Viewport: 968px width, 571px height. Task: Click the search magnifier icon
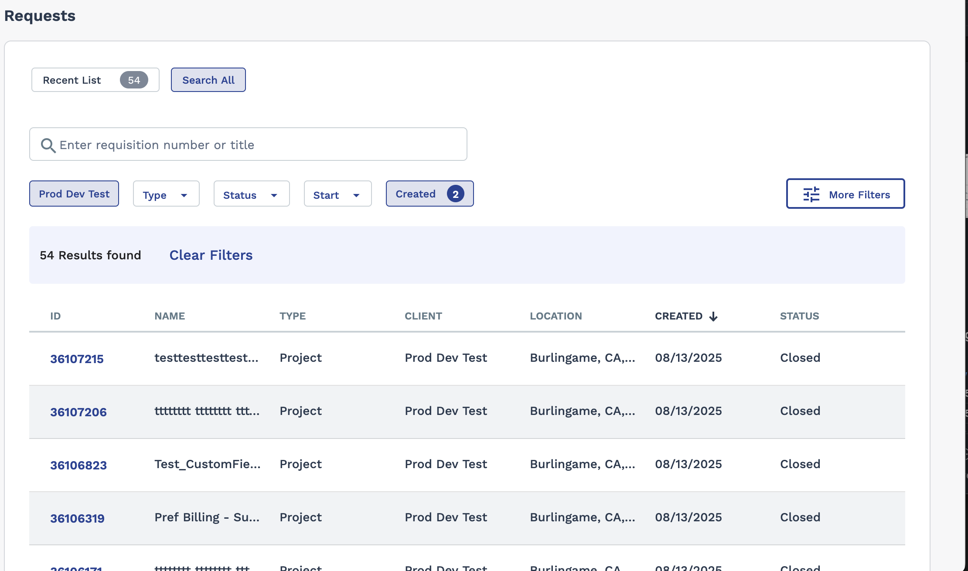click(48, 145)
